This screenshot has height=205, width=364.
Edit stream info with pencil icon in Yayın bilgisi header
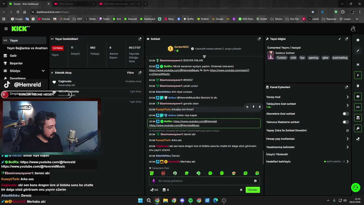340,39
